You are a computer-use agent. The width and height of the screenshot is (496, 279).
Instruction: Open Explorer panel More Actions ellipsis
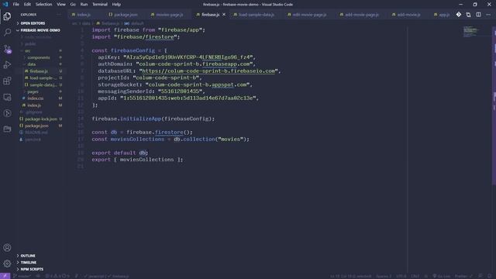click(x=59, y=15)
